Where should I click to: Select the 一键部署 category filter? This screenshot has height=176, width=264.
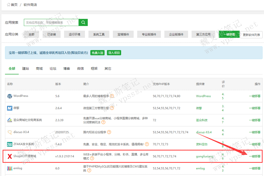click(229, 34)
